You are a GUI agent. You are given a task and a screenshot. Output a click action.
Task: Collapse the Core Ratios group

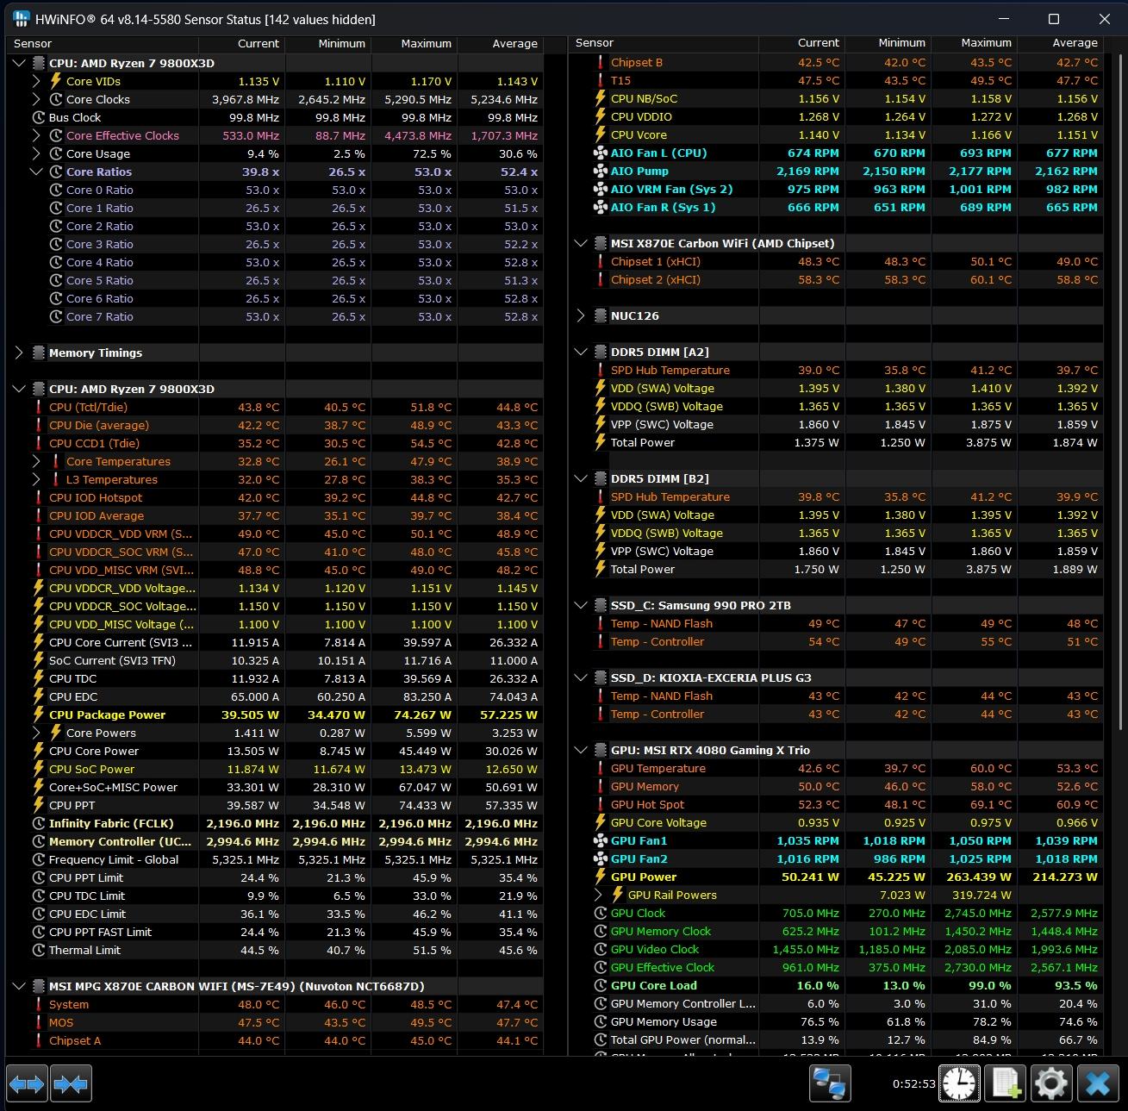pyautogui.click(x=36, y=172)
